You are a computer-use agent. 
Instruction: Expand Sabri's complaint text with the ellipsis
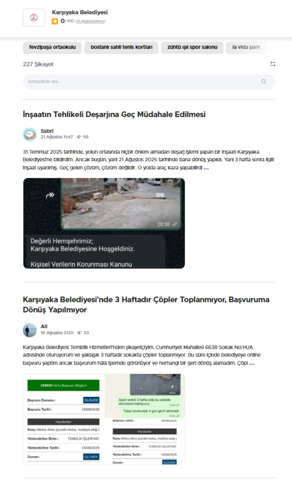point(206,168)
